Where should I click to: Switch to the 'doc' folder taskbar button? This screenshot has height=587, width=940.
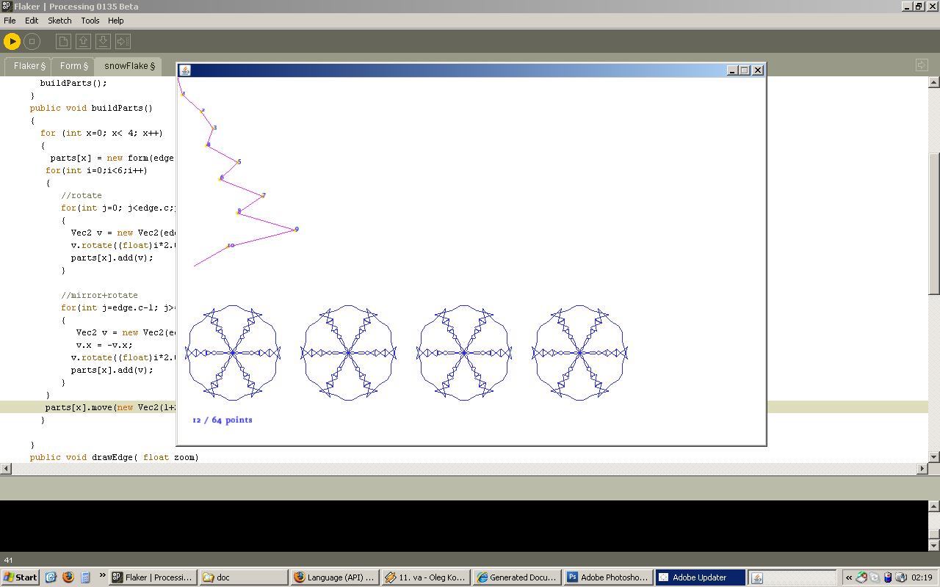pos(244,577)
